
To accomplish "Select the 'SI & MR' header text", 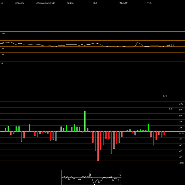I will (20, 3).
